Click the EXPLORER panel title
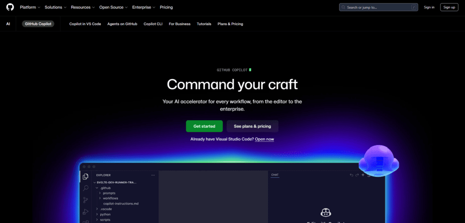465x223 pixels. [x=104, y=175]
